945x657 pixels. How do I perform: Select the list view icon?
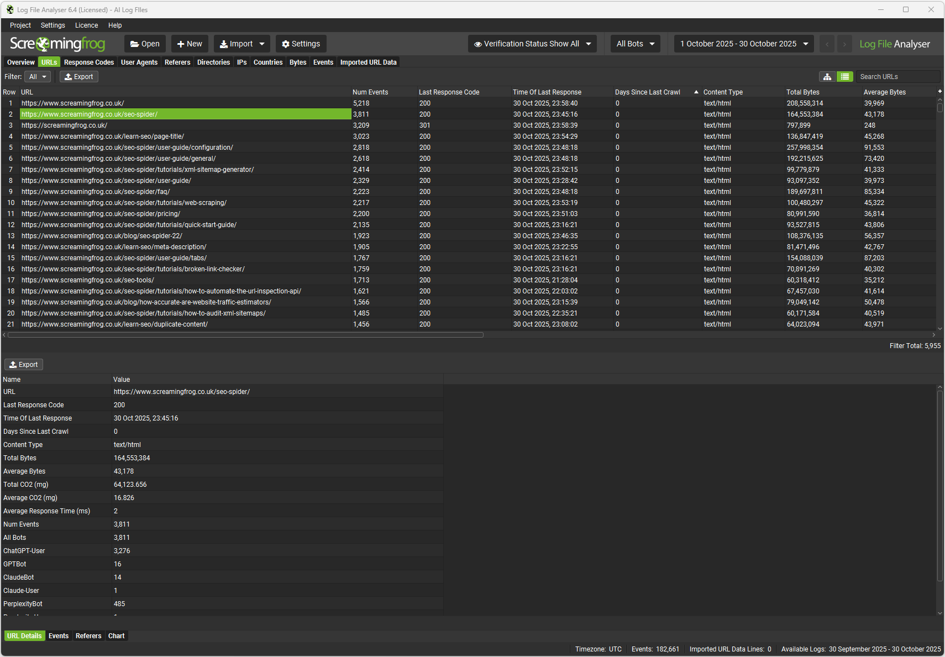click(x=844, y=77)
